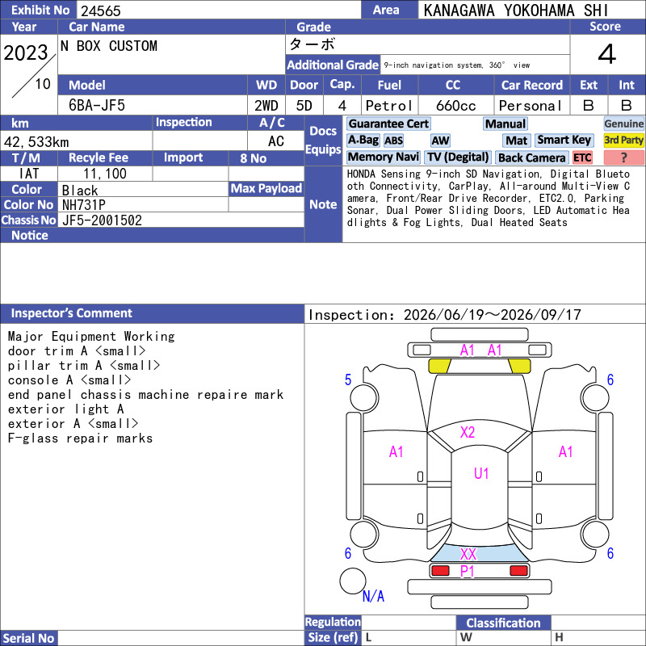The width and height of the screenshot is (646, 646).
Task: Click the grade text ターボ
Action: click(312, 44)
